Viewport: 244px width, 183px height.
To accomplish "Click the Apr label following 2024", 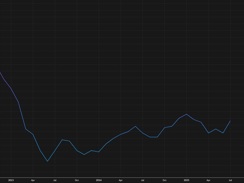I will [x=121, y=180].
